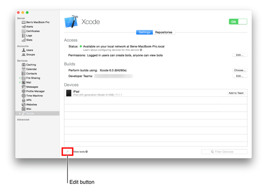The width and height of the screenshot is (267, 189).
Task: Select the Groups account icon
Action: click(x=24, y=54)
